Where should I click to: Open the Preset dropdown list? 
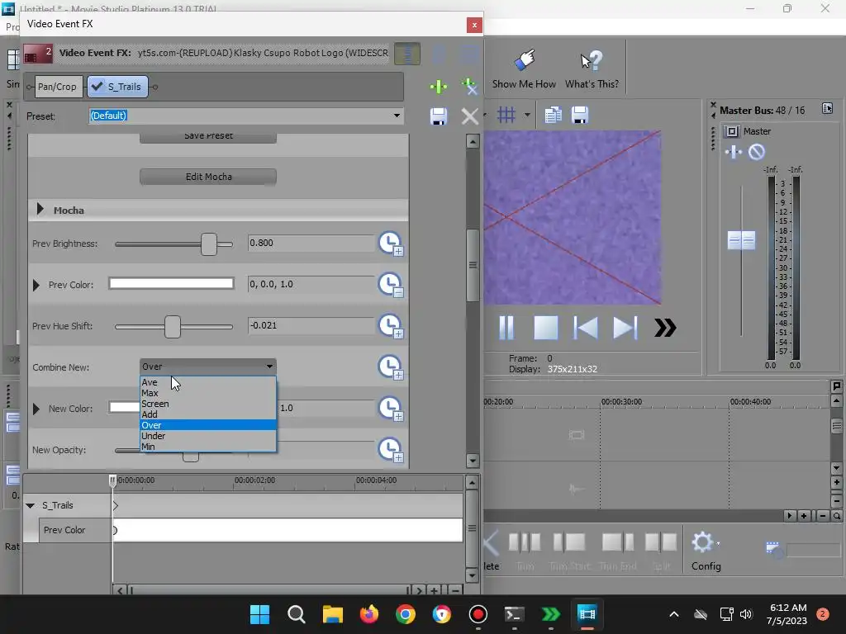coord(397,116)
